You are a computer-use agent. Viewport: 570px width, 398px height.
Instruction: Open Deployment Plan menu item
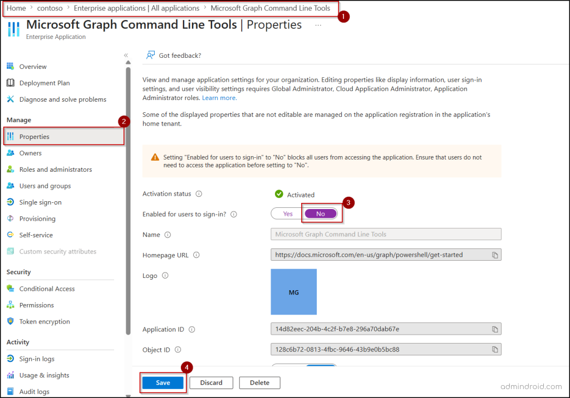click(x=45, y=83)
